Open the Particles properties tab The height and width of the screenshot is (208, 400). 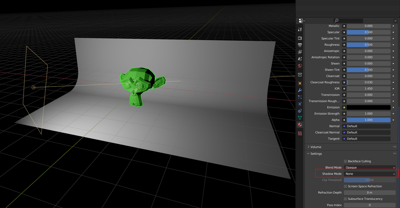tap(300, 97)
